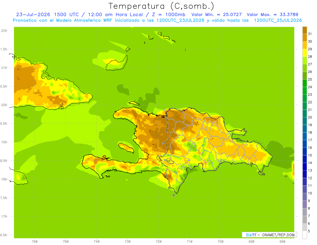
Task: Pick the yellow legend swatch between 28 and 29
Action: click(305, 53)
